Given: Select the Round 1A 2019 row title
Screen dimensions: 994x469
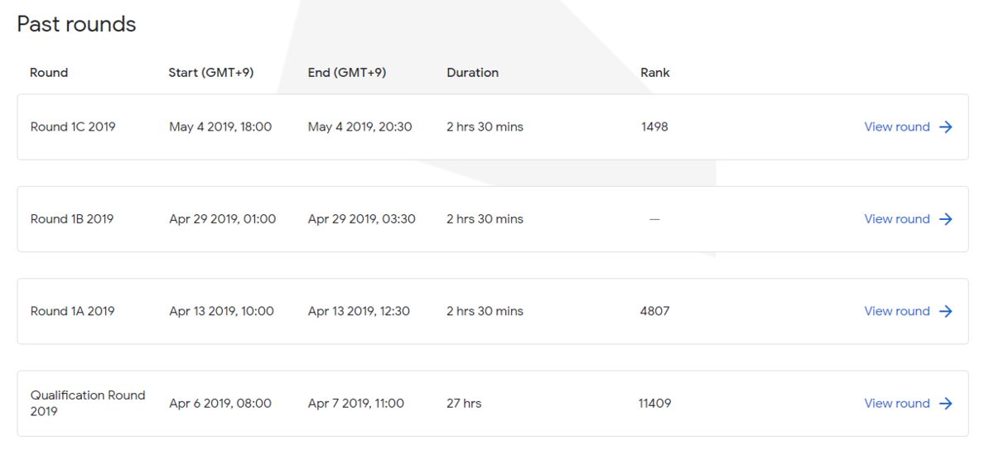Looking at the screenshot, I should pos(73,311).
